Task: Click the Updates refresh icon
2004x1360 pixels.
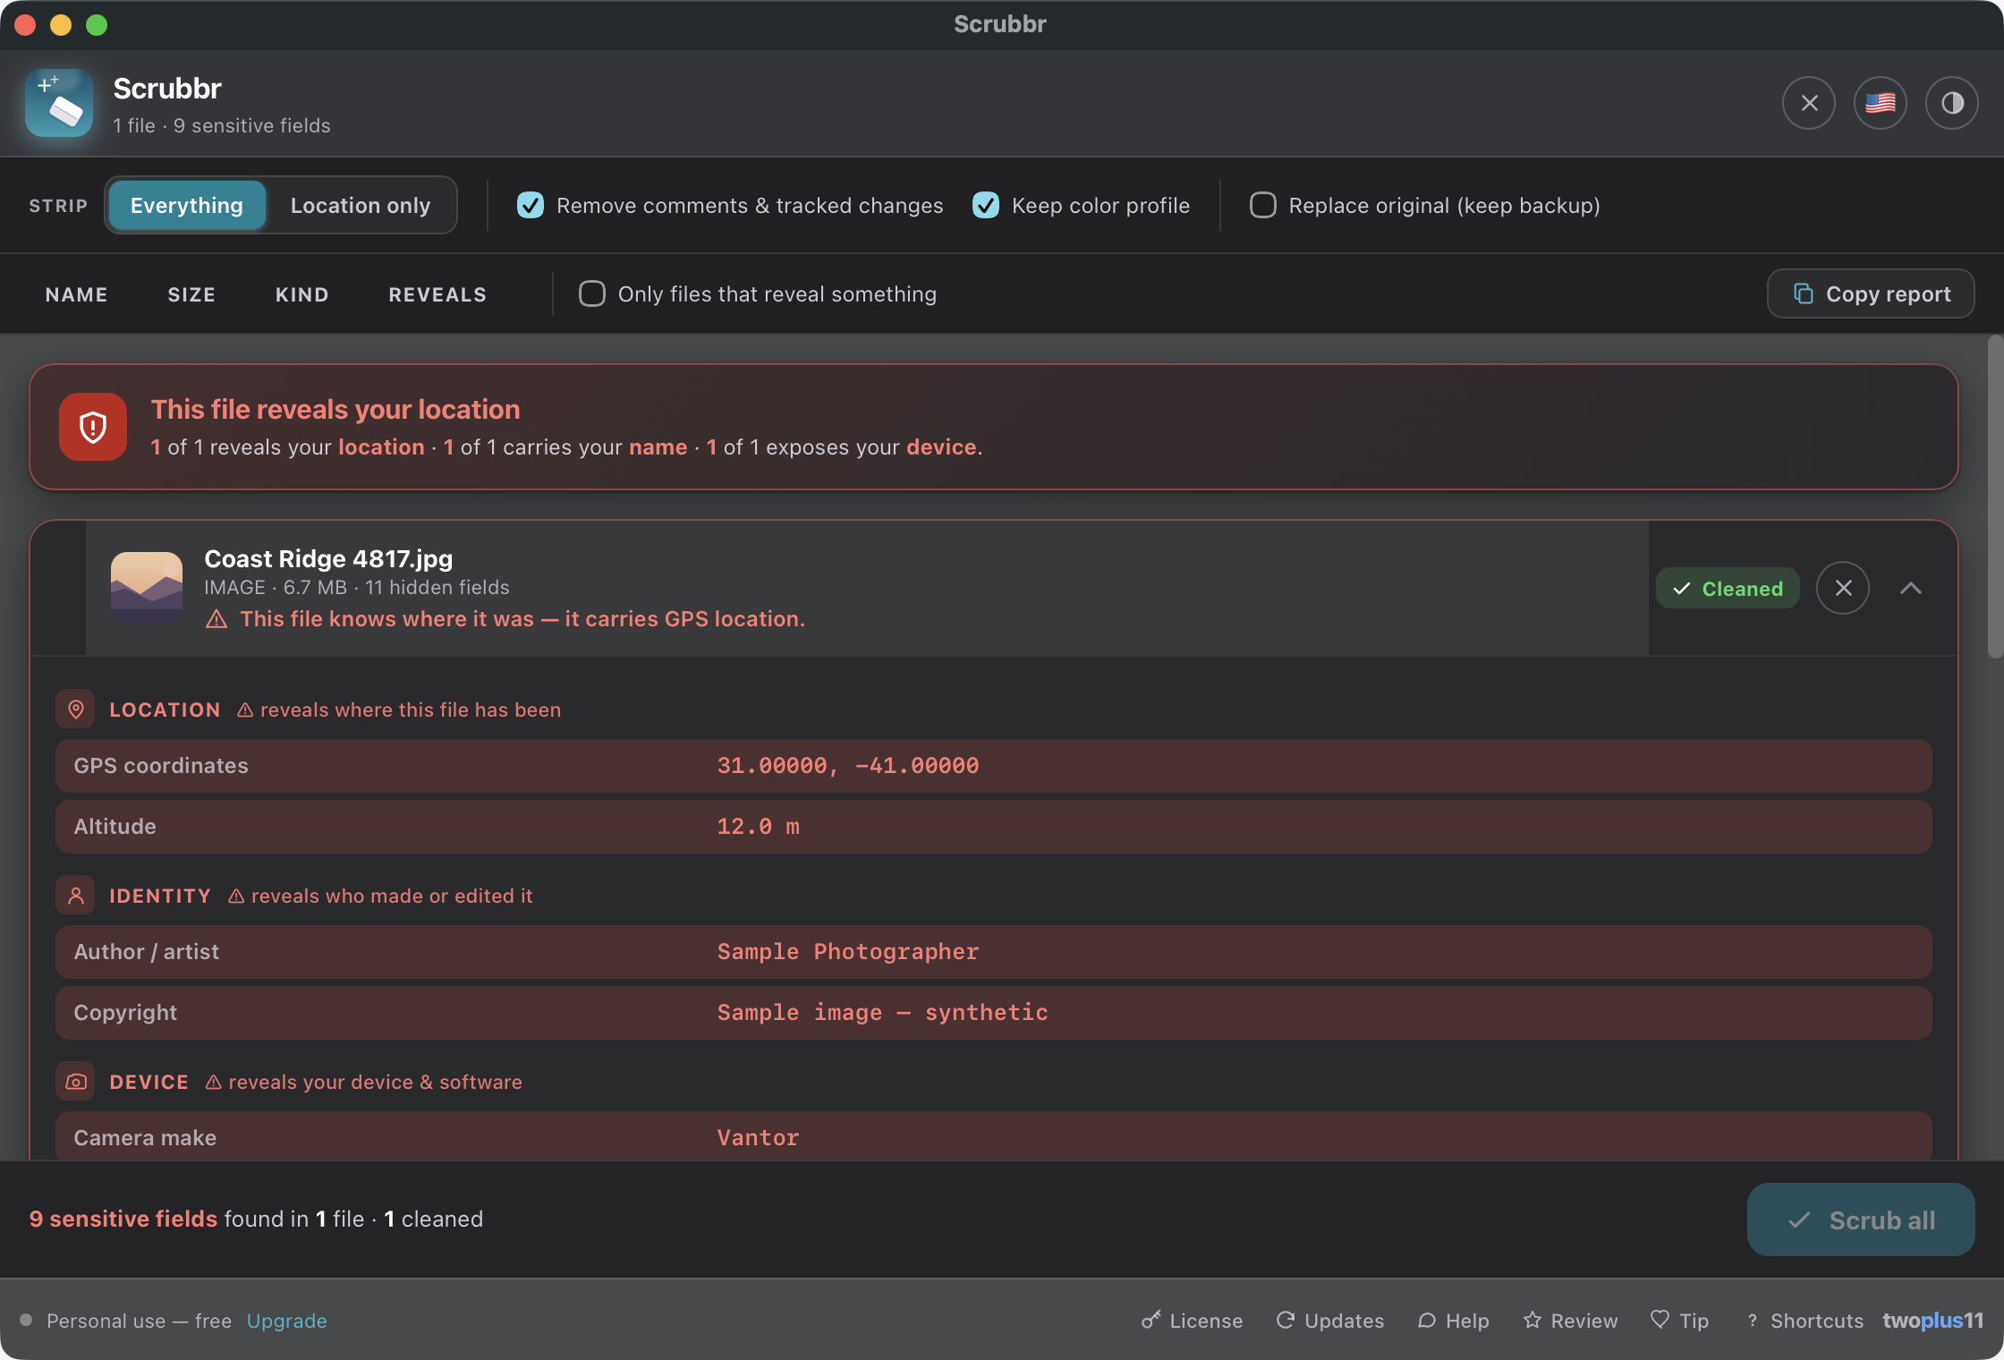Action: point(1286,1320)
